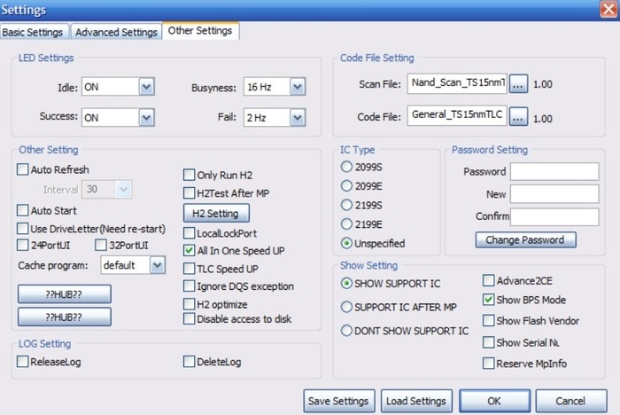This screenshot has height=415, width=620.
Task: Switch to the Basic Settings tab
Action: tap(33, 32)
